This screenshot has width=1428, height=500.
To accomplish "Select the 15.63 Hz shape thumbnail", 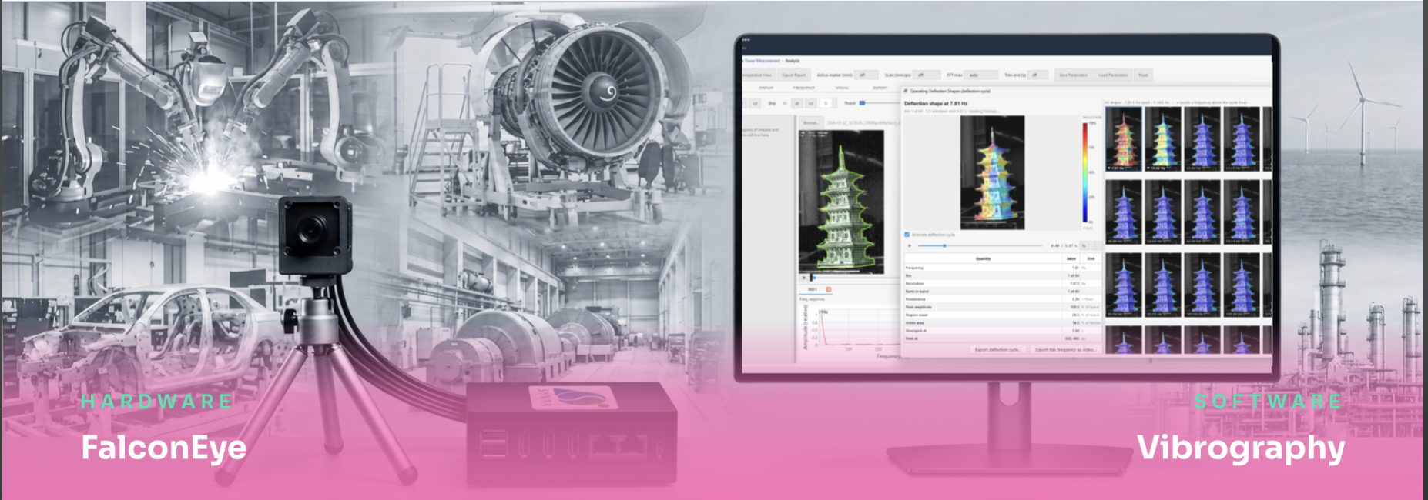I will pyautogui.click(x=1163, y=139).
